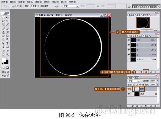161x119 pixels.
Task: Select the Lasso tool
Action: click(3, 21)
